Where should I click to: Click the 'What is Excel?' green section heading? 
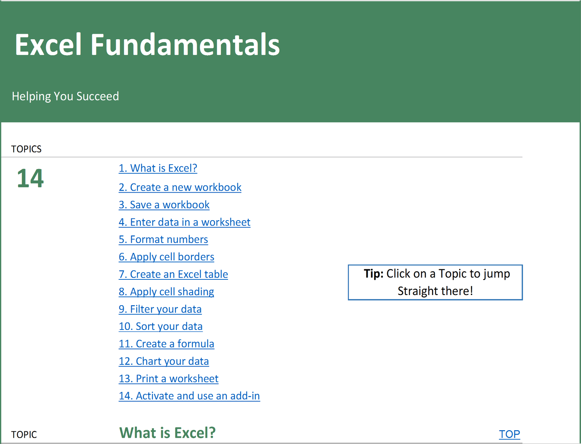pyautogui.click(x=167, y=433)
